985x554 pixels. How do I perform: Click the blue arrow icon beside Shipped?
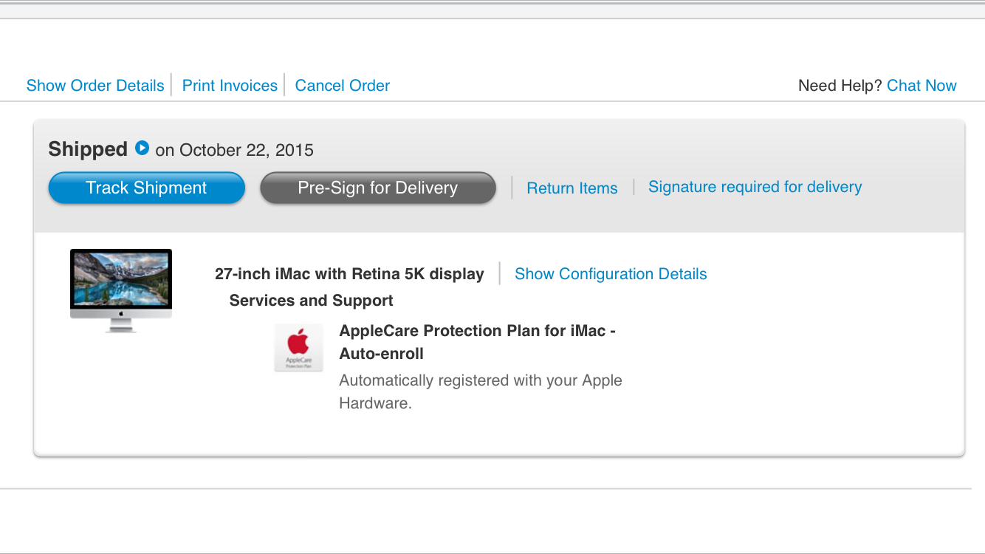point(142,148)
